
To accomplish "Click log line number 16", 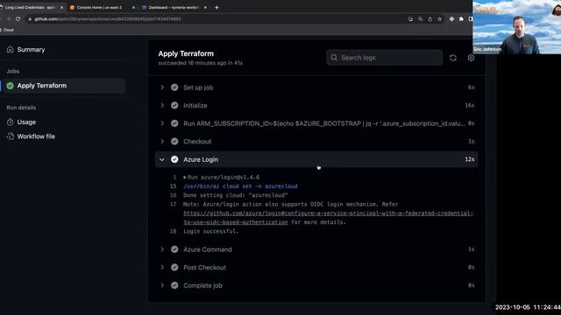I will coord(174,195).
